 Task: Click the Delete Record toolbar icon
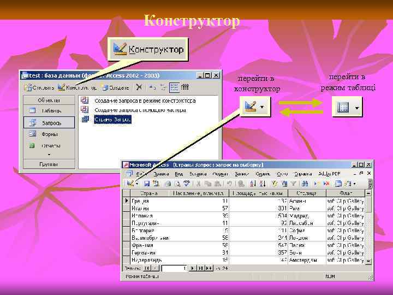pos(326,184)
